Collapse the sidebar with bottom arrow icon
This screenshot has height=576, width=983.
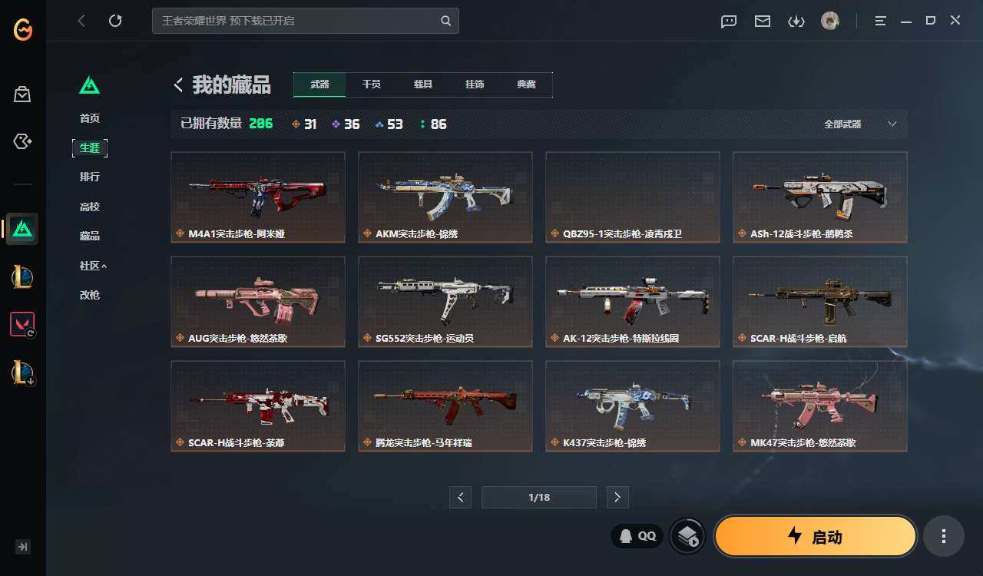(23, 547)
